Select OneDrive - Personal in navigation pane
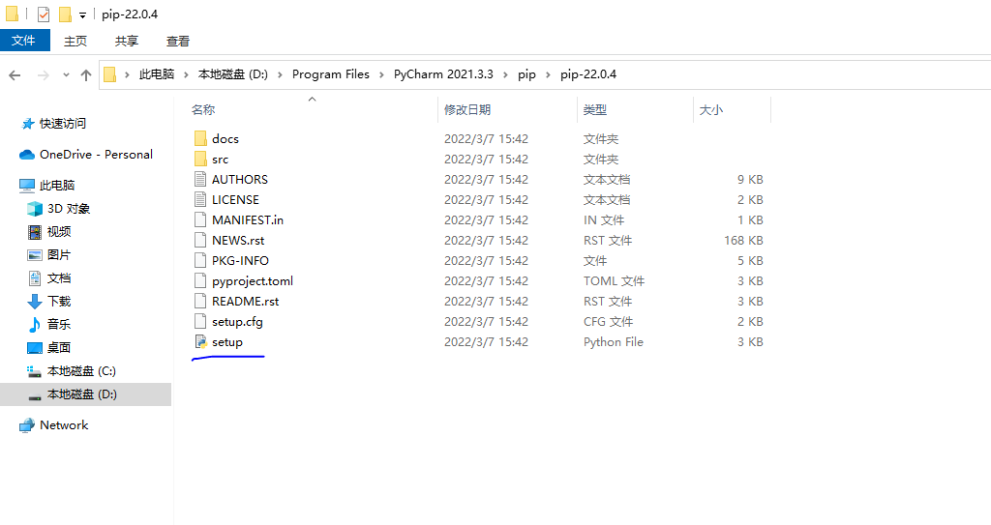The width and height of the screenshot is (991, 525). pos(96,154)
